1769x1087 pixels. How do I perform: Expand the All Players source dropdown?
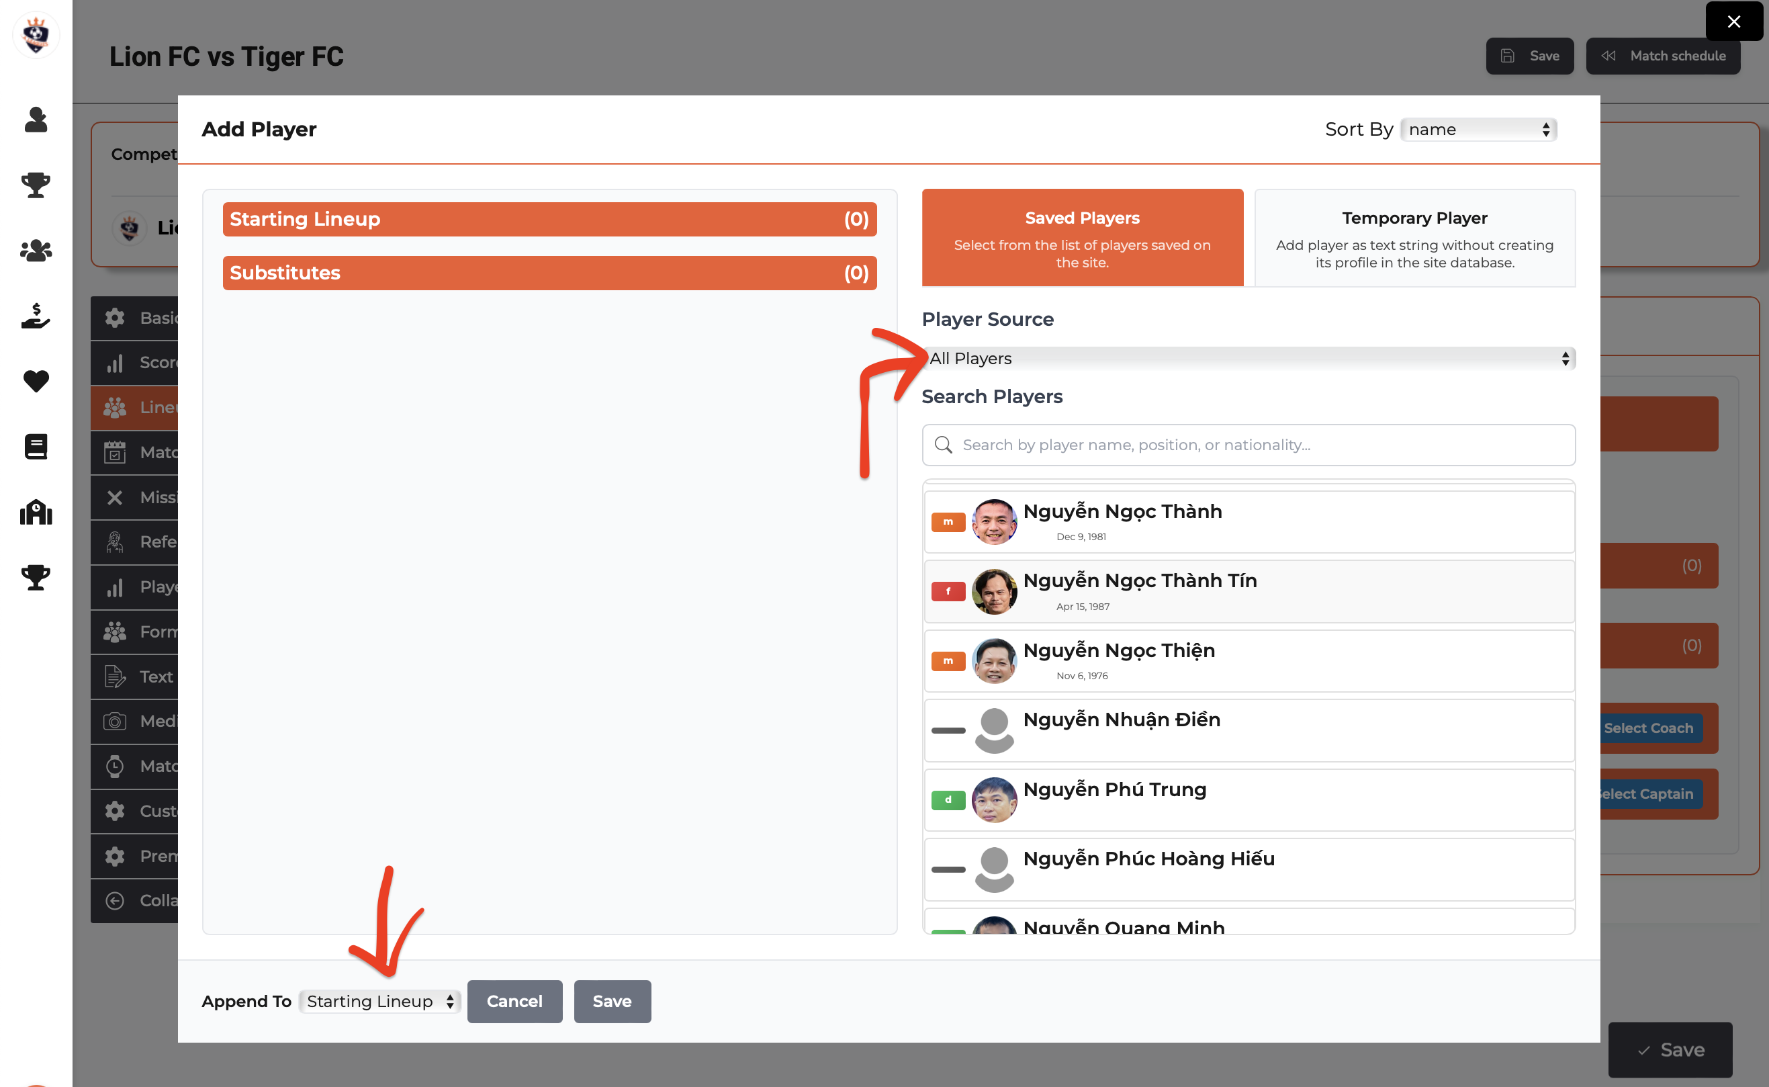click(1248, 359)
